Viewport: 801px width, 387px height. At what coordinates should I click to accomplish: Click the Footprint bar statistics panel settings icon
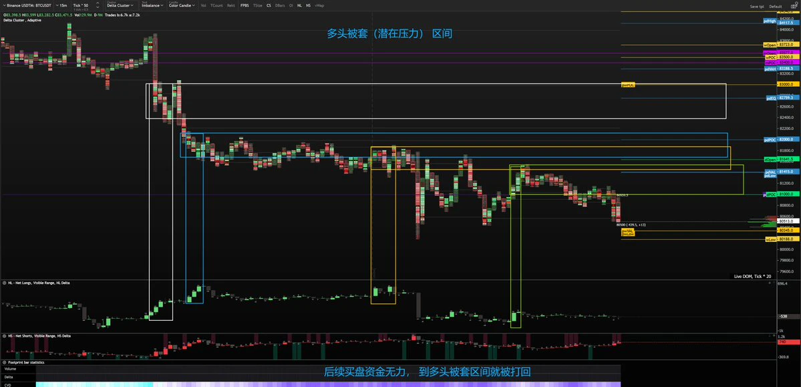coord(4,362)
